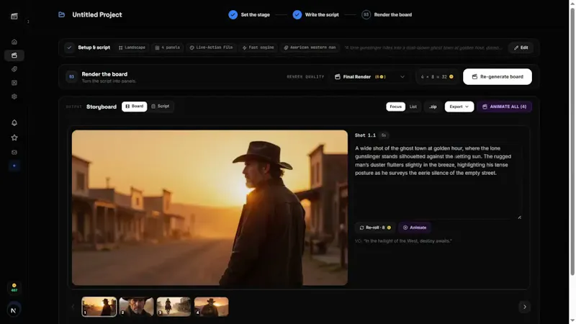This screenshot has width=576, height=324.
Task: Go to step Set the stage
Action: (x=249, y=14)
